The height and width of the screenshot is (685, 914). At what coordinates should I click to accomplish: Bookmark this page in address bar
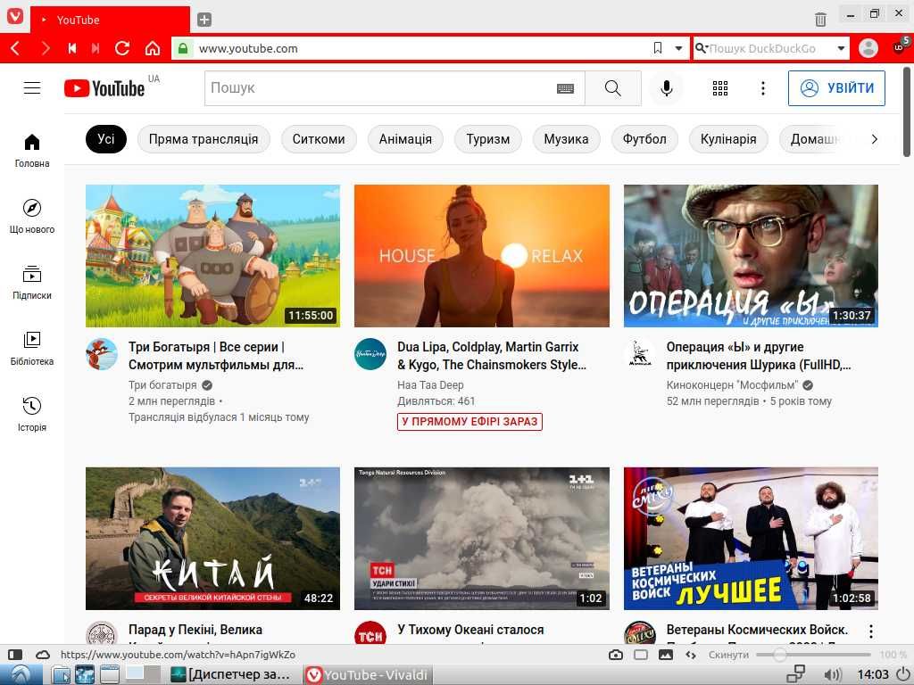coord(658,48)
